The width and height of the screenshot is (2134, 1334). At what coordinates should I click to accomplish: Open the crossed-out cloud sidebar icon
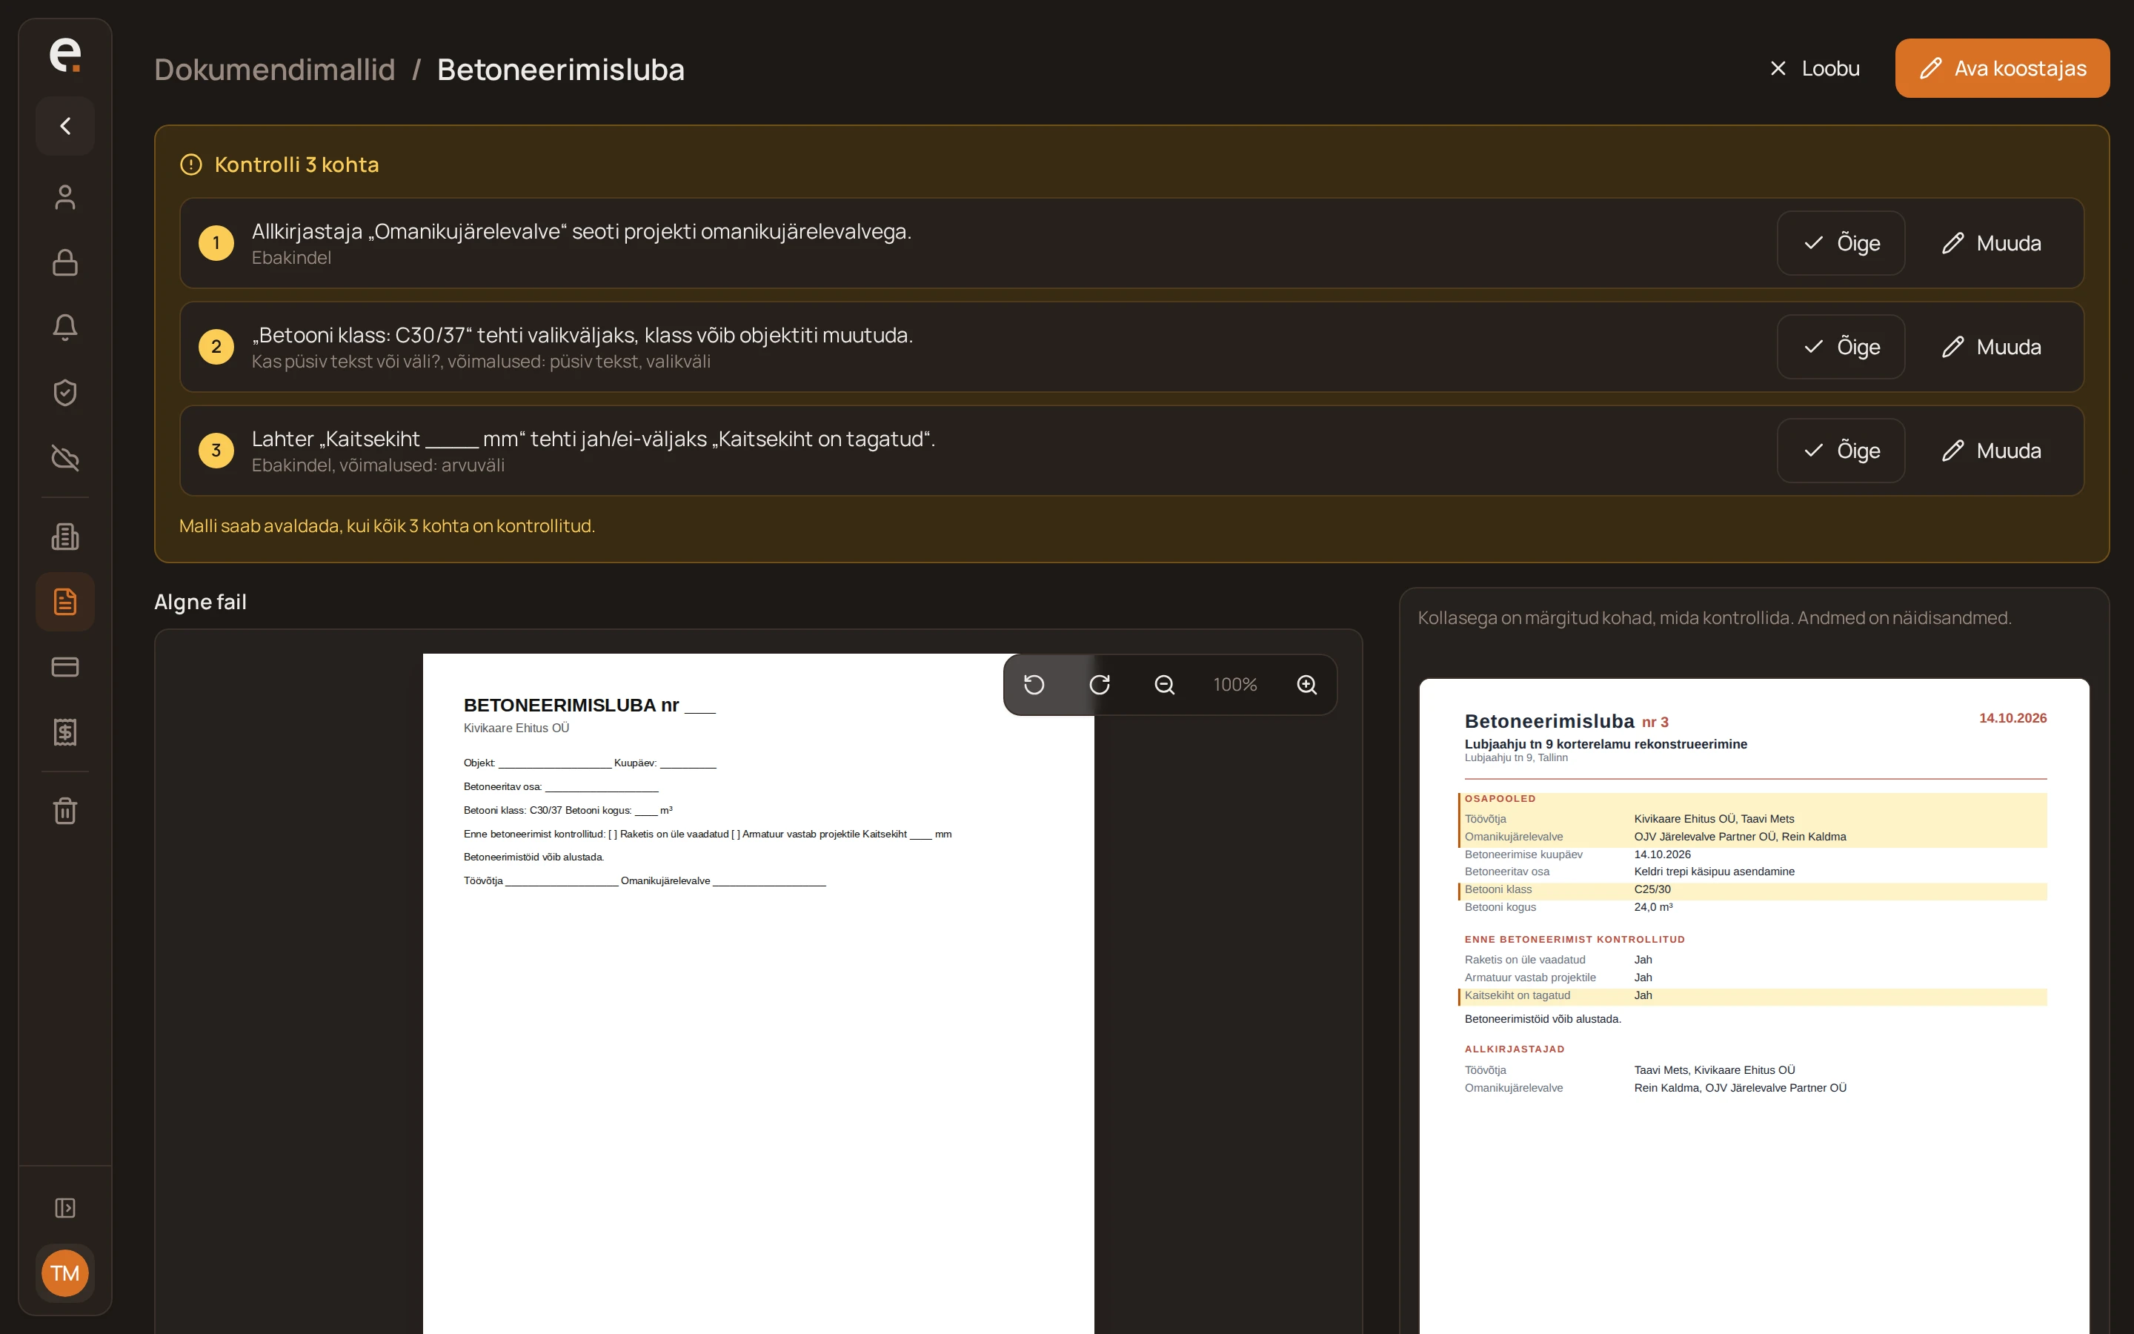[65, 458]
